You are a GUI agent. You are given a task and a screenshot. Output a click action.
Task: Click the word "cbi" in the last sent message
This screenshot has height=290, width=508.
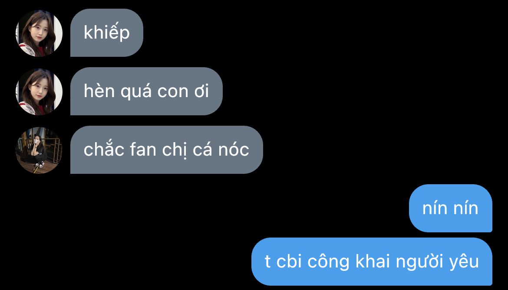click(x=289, y=261)
